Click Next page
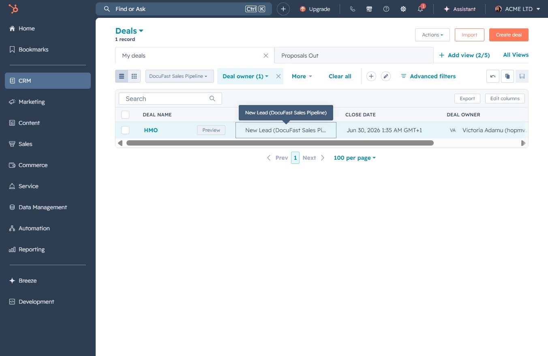548x356 pixels. tap(314, 158)
